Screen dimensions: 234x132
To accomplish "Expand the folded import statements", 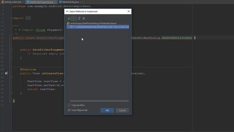I will [12, 18].
